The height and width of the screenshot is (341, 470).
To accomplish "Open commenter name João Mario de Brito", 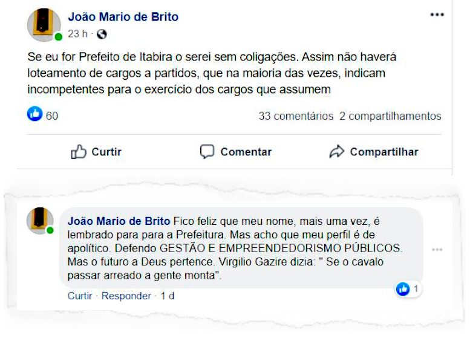I will 119,221.
